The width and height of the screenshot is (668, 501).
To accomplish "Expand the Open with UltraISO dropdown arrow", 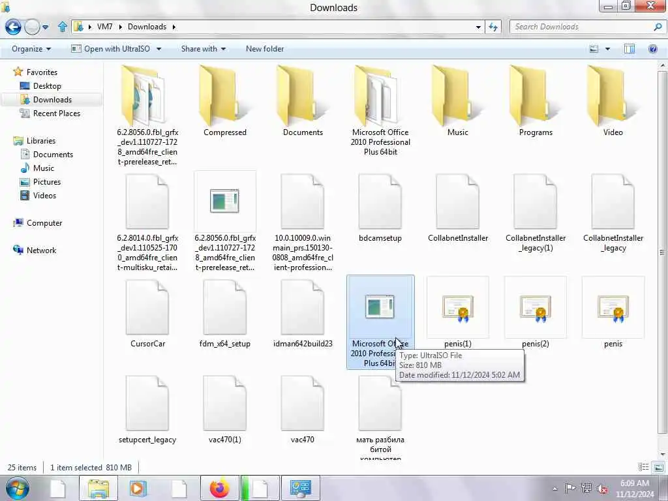I will tap(159, 49).
